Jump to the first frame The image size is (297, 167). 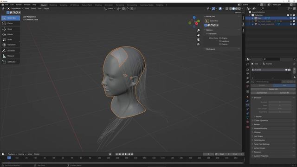pos(116,154)
